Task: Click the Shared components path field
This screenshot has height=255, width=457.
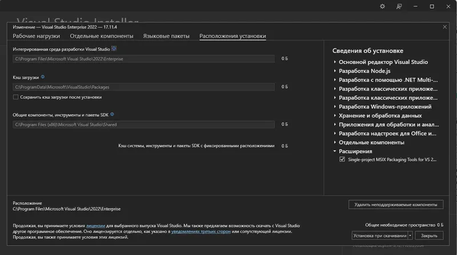Action: pyautogui.click(x=144, y=124)
